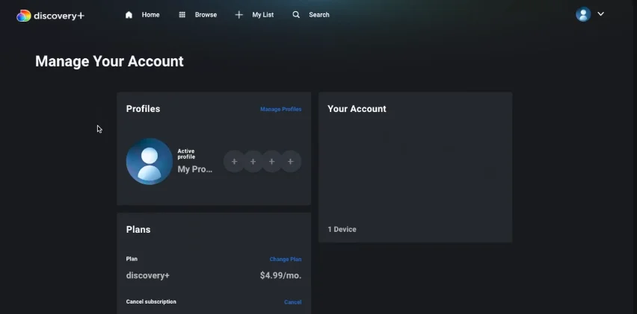Screen dimensions: 637x314
Task: Open the Browse menu item
Action: tap(206, 15)
